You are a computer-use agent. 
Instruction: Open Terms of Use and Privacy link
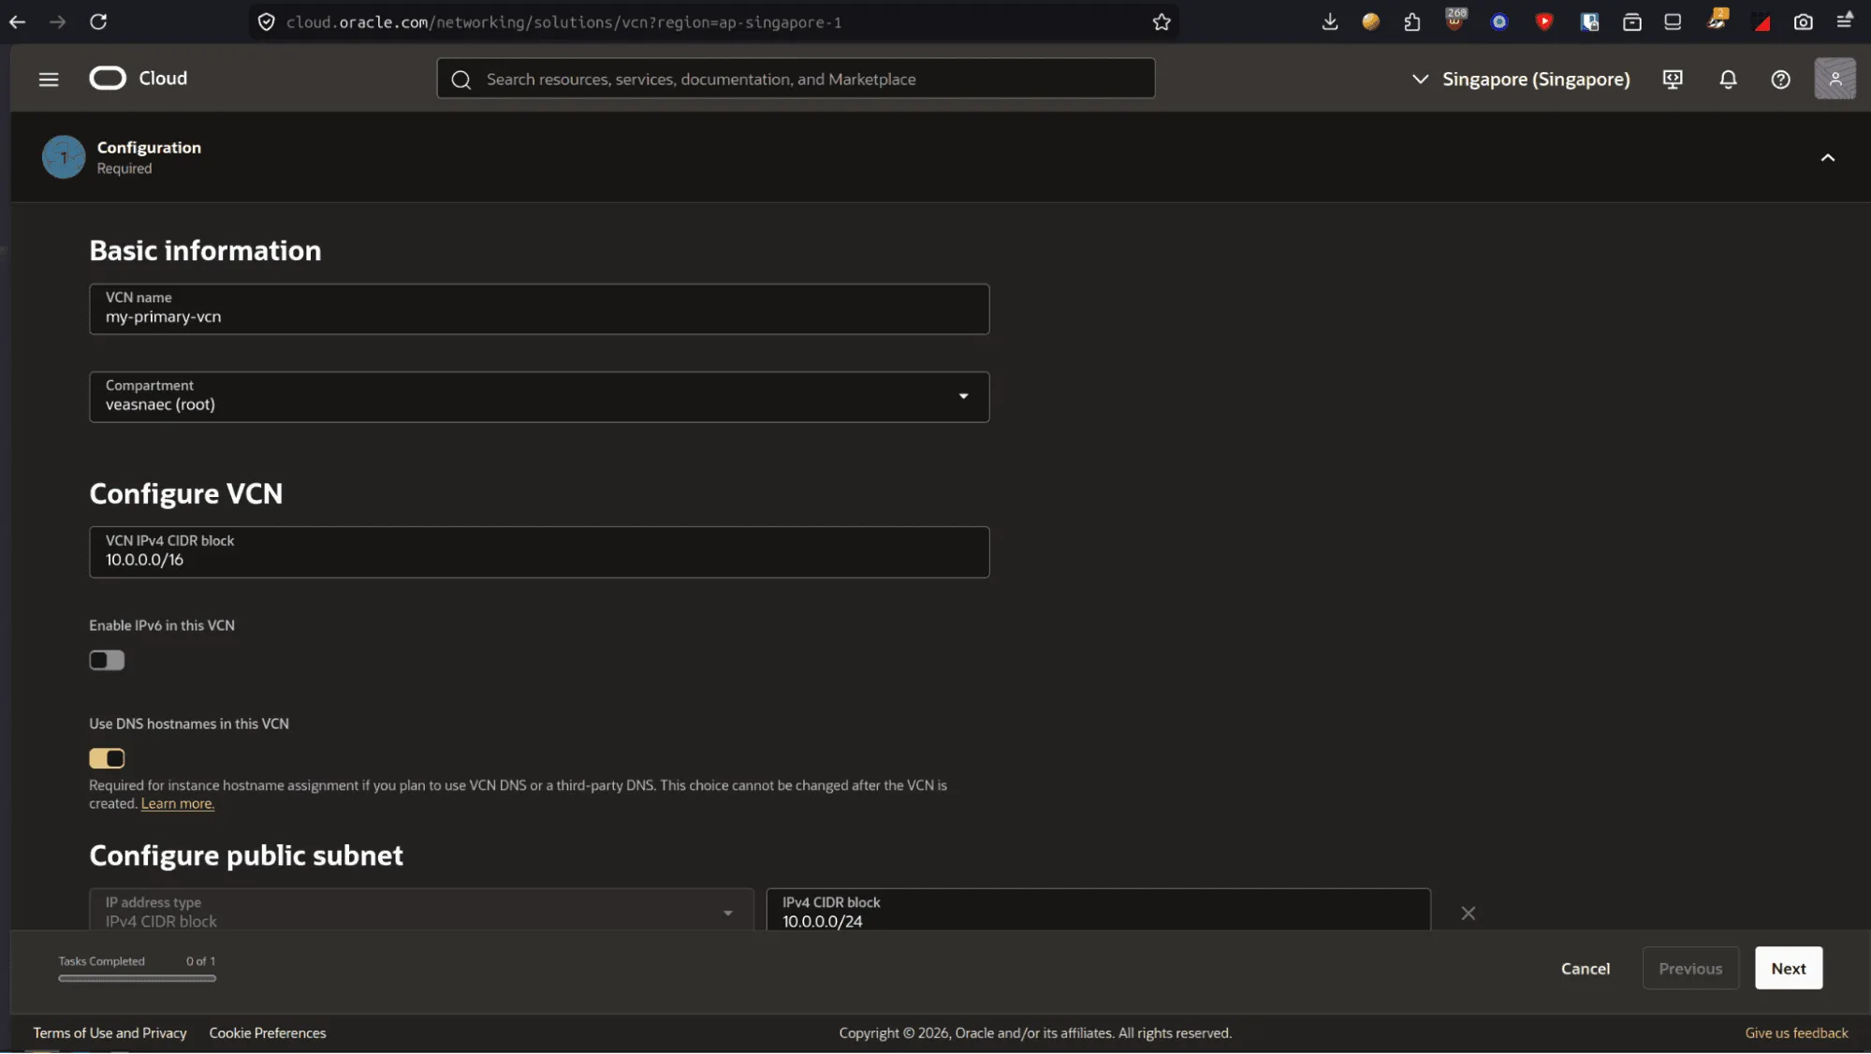tap(110, 1033)
